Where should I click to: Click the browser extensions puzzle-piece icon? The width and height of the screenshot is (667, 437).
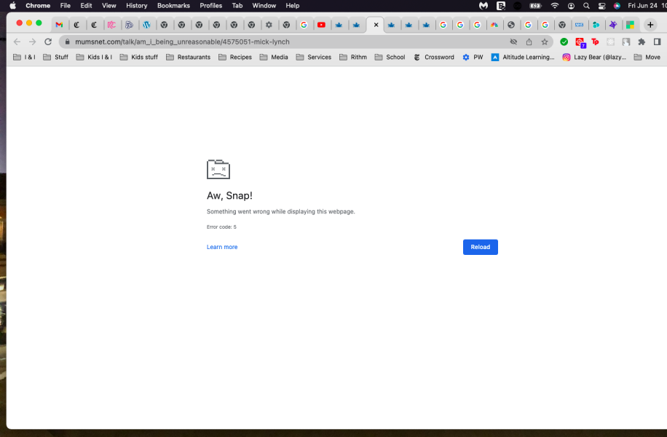click(641, 42)
